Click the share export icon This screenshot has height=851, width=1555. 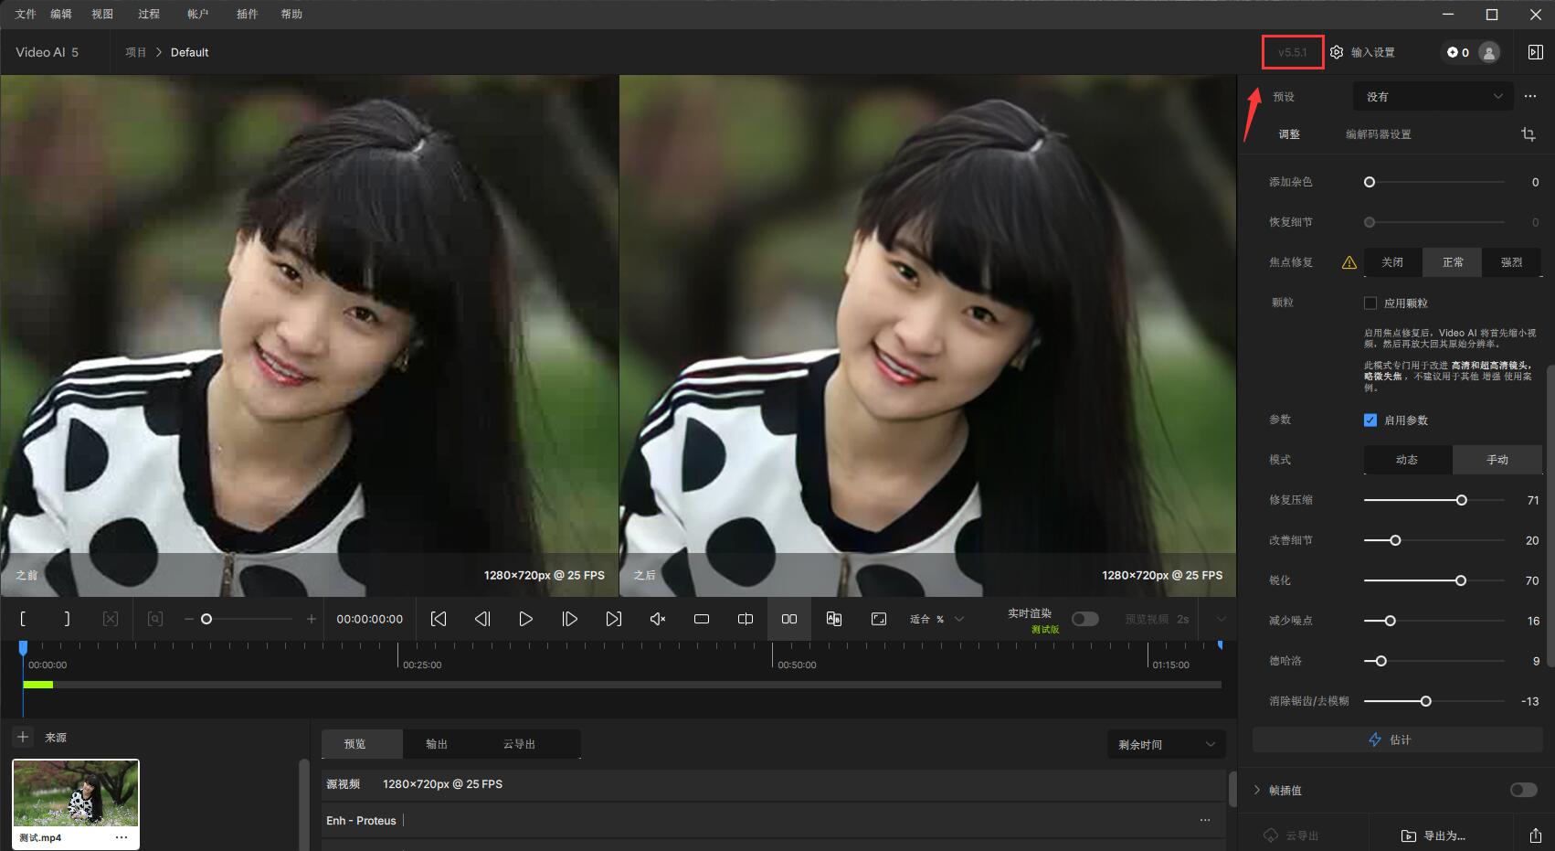click(x=1535, y=835)
